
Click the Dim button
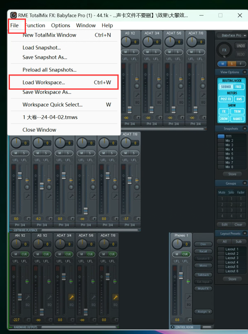(203, 244)
